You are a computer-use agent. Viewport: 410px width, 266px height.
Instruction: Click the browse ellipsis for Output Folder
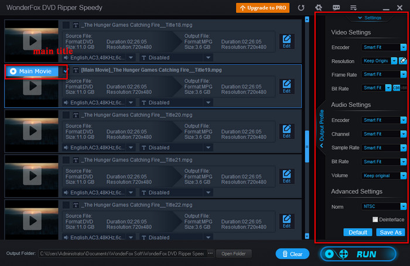(210, 254)
